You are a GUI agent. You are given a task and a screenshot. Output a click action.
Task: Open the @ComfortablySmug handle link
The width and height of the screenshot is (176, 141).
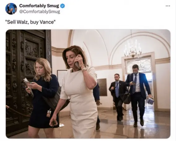40,11
